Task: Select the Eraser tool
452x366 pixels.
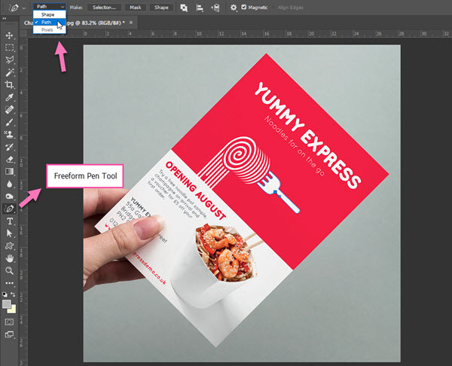Action: (x=9, y=159)
